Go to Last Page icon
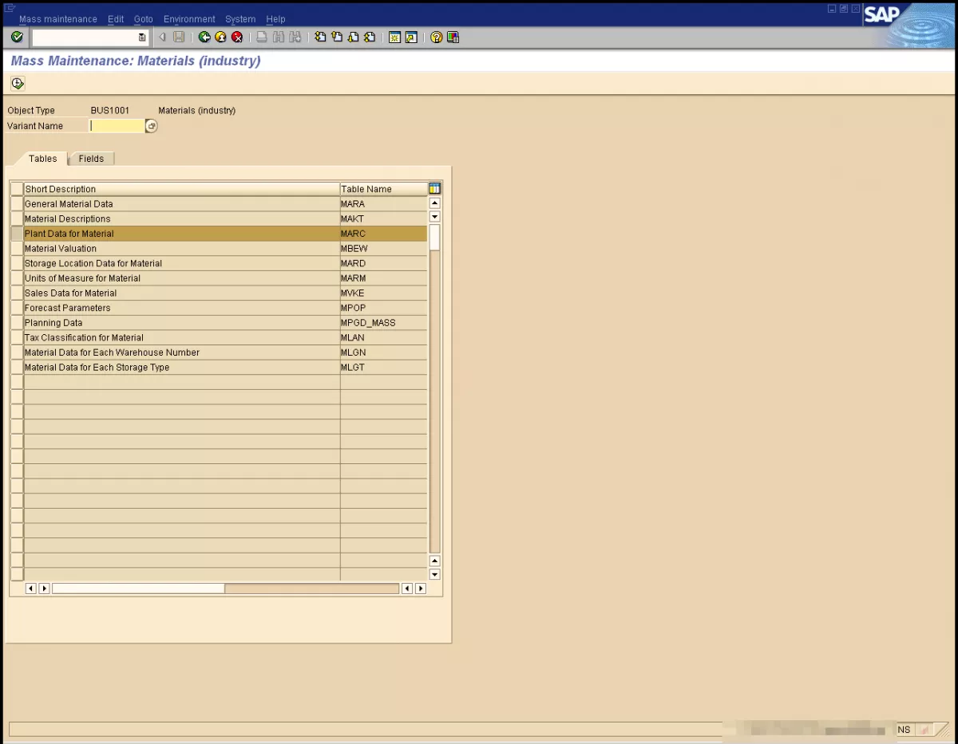Viewport: 958px width, 744px height. (370, 37)
